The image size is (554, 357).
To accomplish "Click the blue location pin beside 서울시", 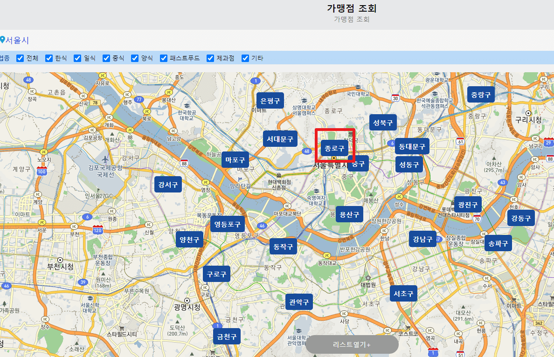I will click(3, 41).
